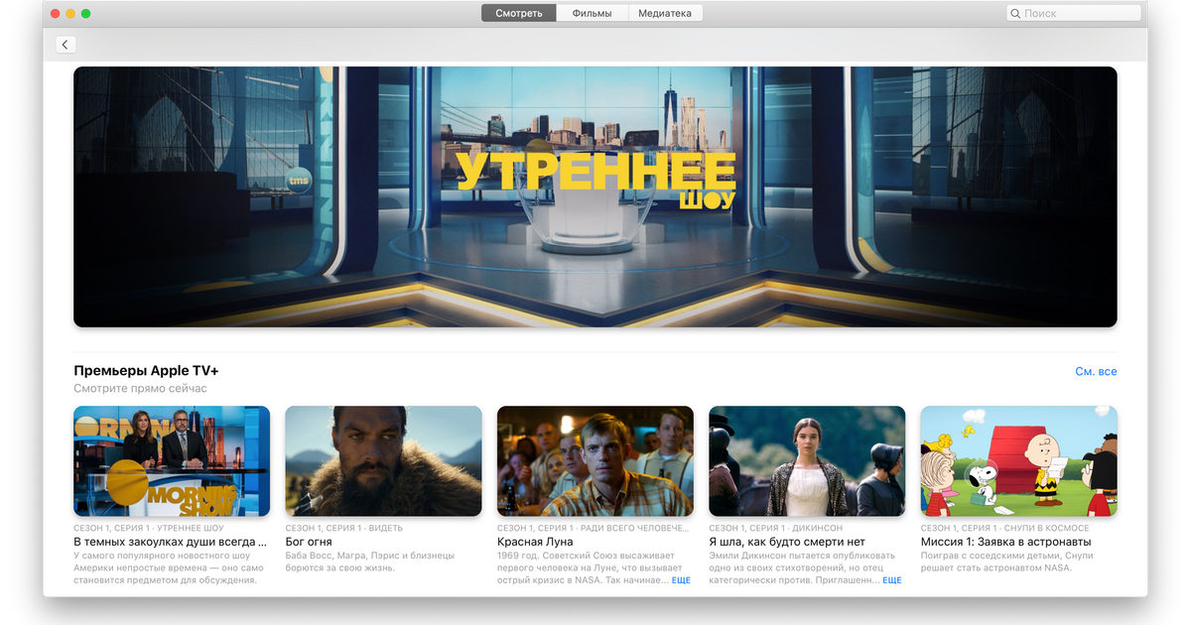
Task: Open the Красная Луна episode thumbnail
Action: pos(595,461)
